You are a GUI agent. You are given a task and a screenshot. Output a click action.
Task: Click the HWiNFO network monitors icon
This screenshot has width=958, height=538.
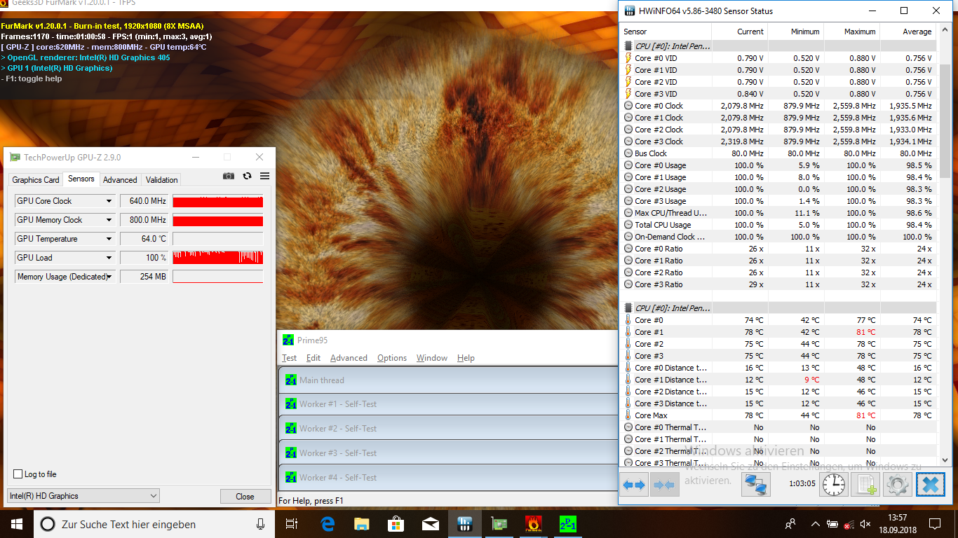tap(755, 484)
